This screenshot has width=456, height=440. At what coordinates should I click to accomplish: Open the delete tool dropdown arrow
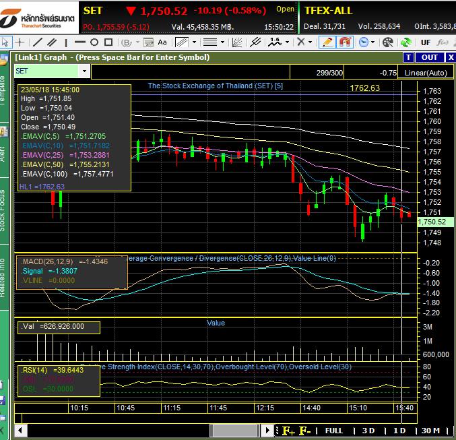tap(310, 42)
